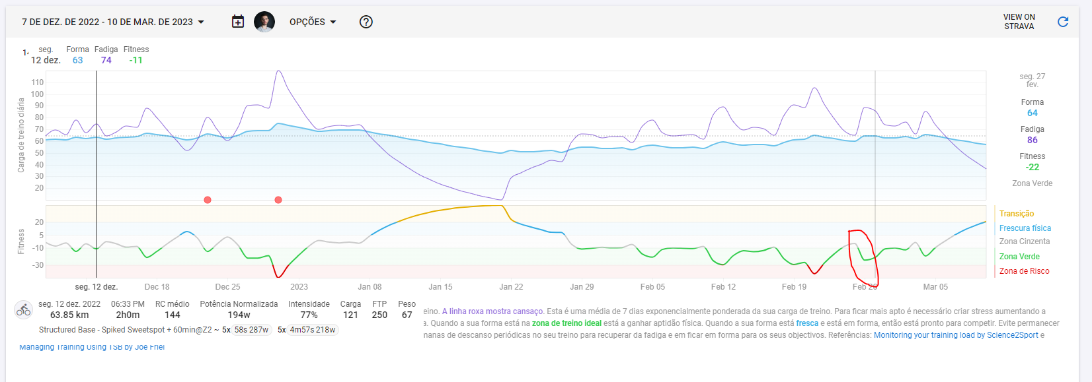Image resolution: width=1092 pixels, height=382 pixels.
Task: Click the Carga value 121
Action: (x=350, y=315)
